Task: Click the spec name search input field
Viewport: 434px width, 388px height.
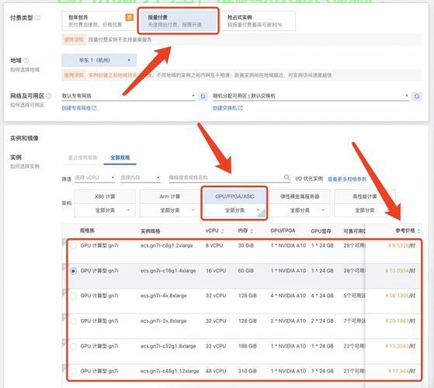Action: (226, 178)
